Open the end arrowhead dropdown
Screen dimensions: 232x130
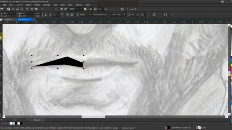(x=124, y=14)
